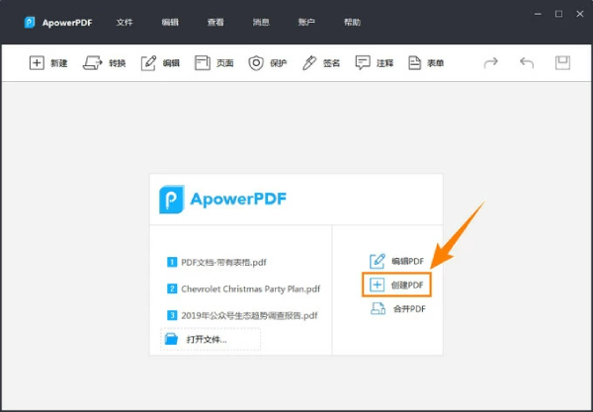Click the 表单 form icon
593x412 pixels.
click(414, 63)
